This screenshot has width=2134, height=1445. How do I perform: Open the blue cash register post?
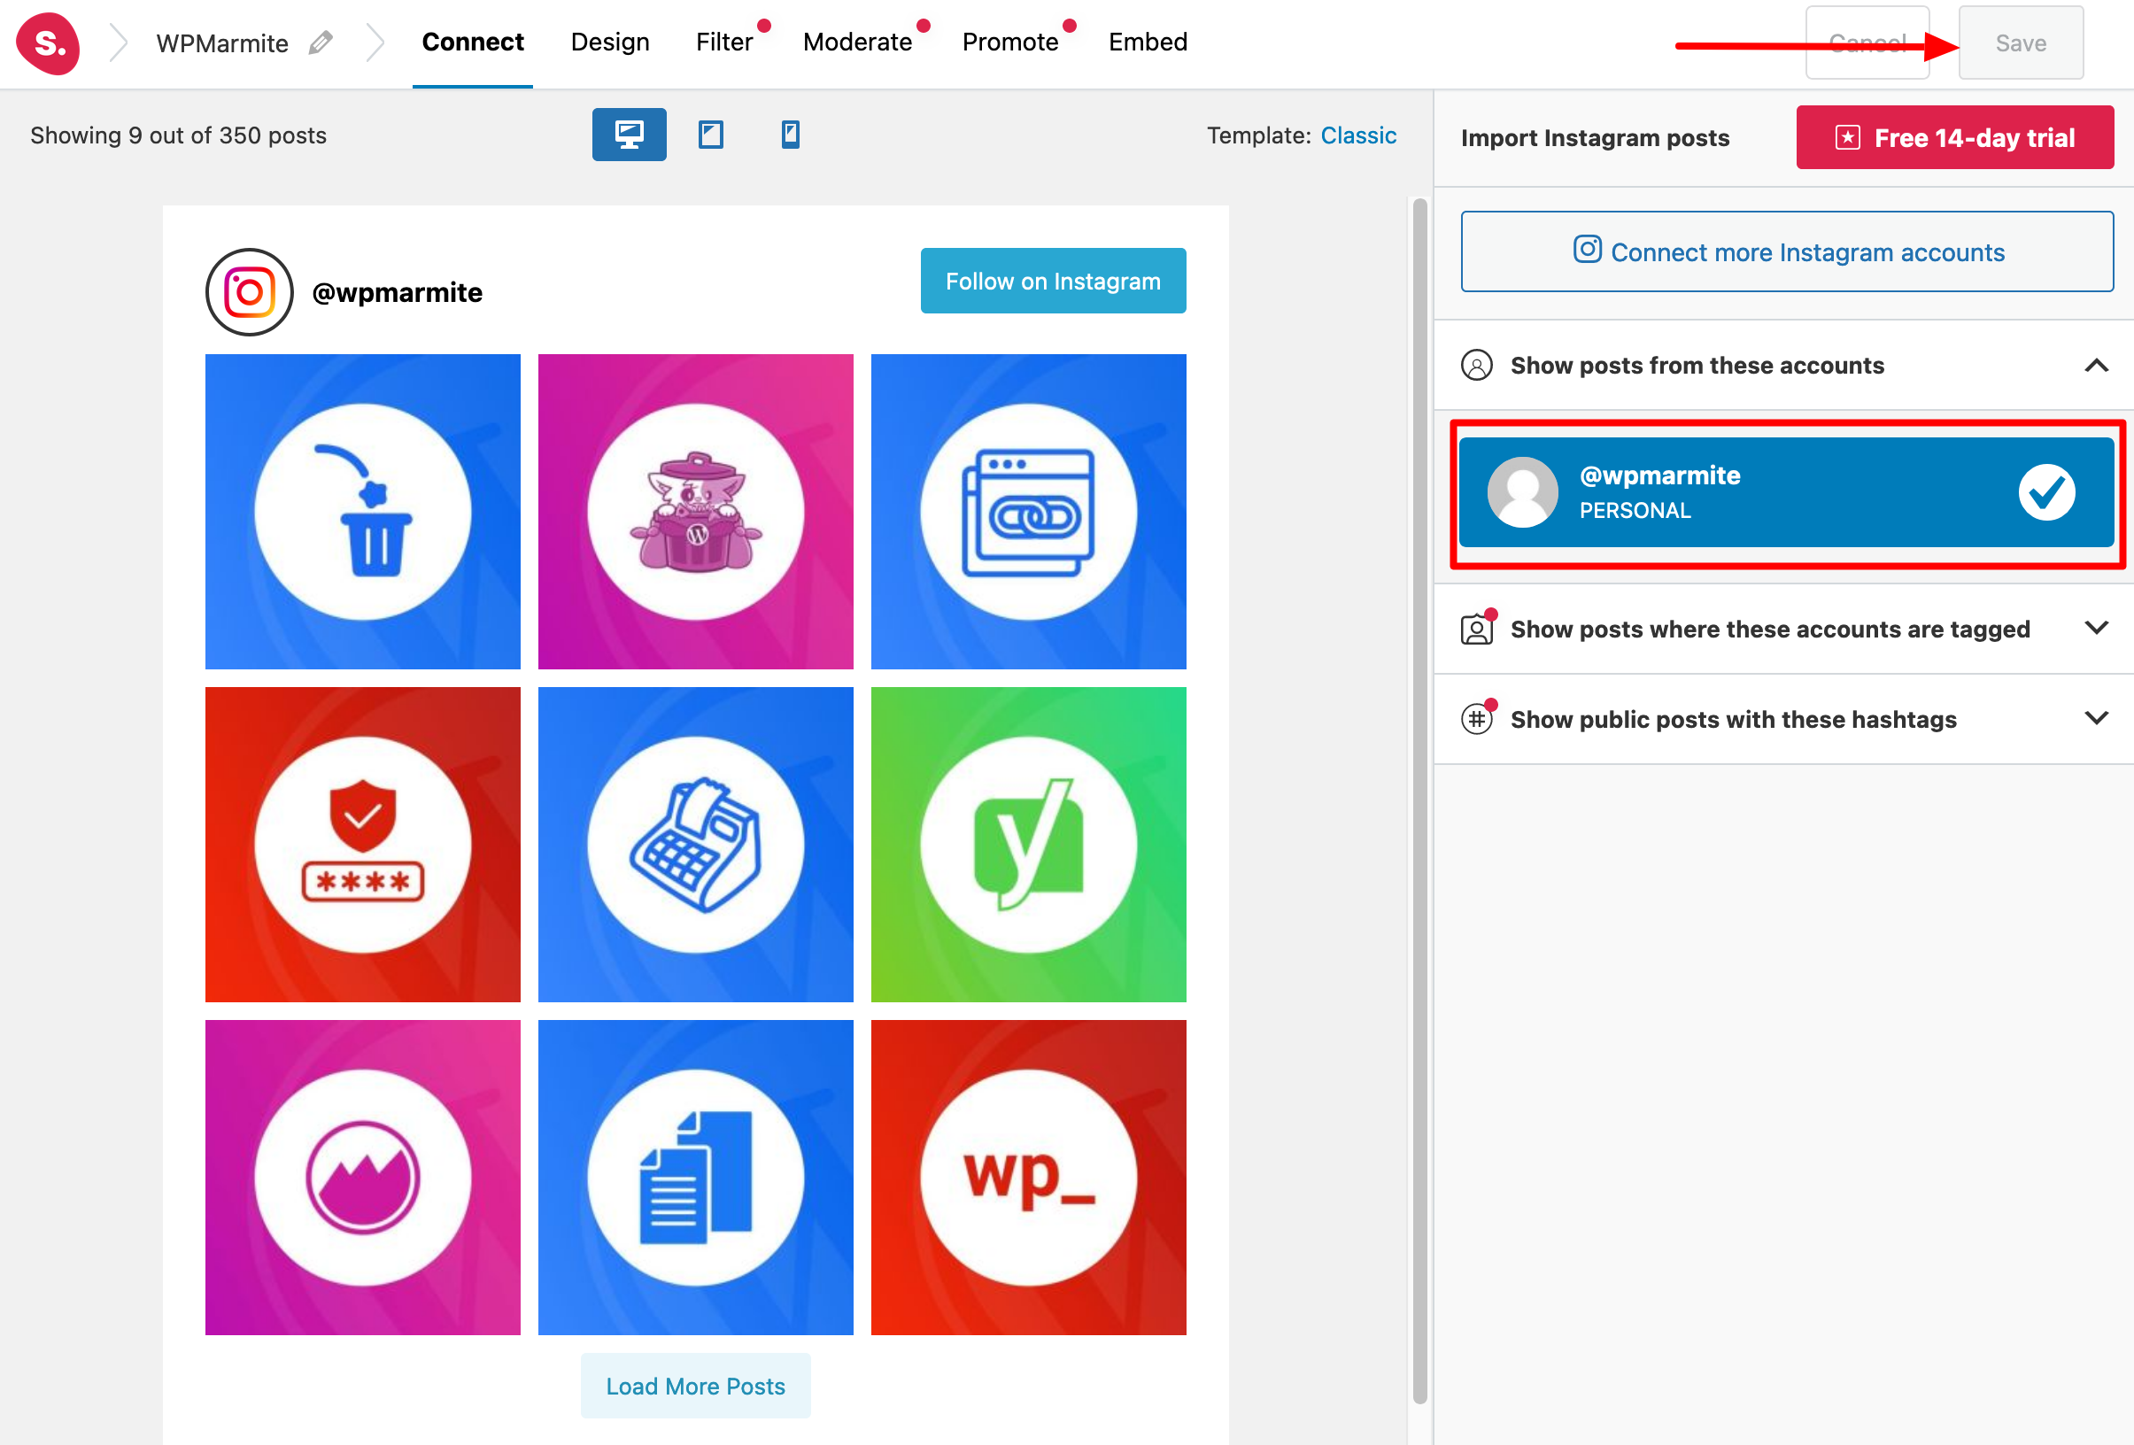[x=695, y=845]
